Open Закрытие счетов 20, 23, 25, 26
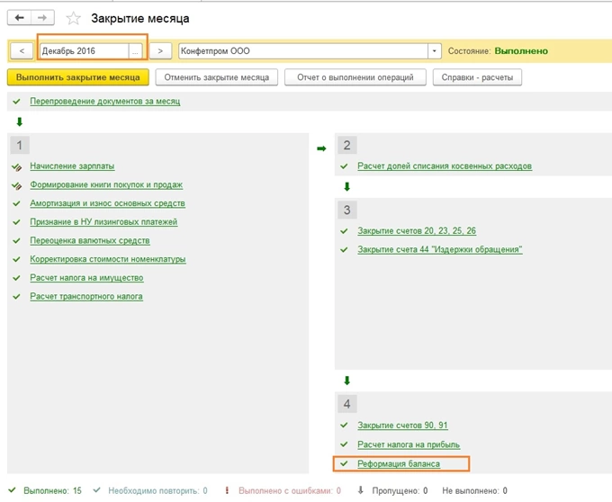This screenshot has width=612, height=502. click(417, 231)
